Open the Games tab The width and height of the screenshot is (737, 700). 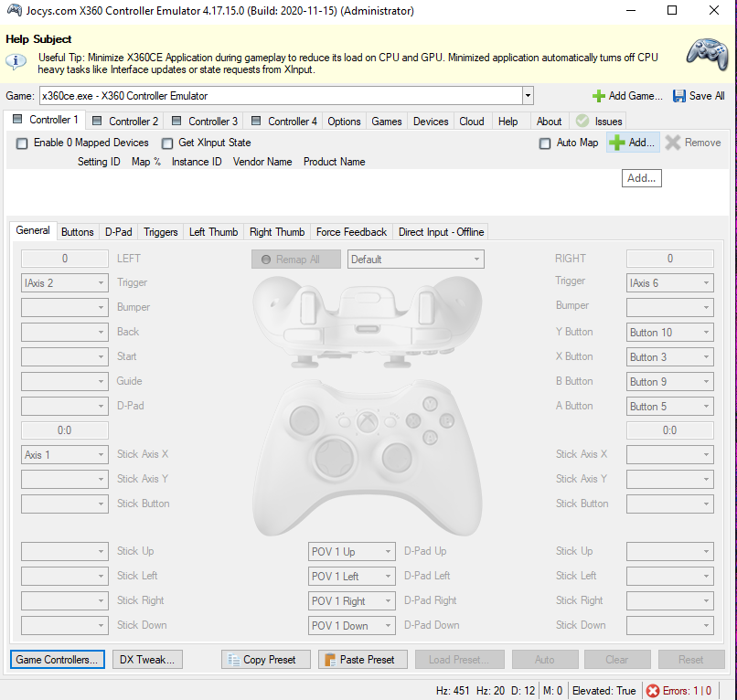387,122
